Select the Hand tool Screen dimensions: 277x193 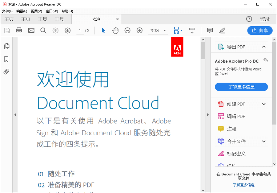tap(115, 31)
